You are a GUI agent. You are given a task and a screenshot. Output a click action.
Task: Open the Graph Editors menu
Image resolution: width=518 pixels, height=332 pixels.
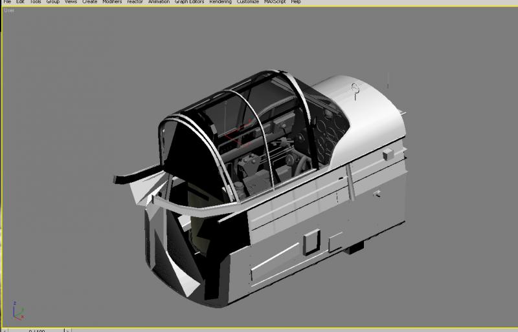pos(189,2)
